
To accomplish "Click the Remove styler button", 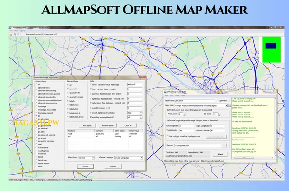I will click(107, 126).
